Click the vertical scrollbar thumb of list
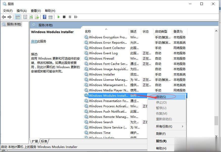The image size is (221, 152). click(216, 121)
